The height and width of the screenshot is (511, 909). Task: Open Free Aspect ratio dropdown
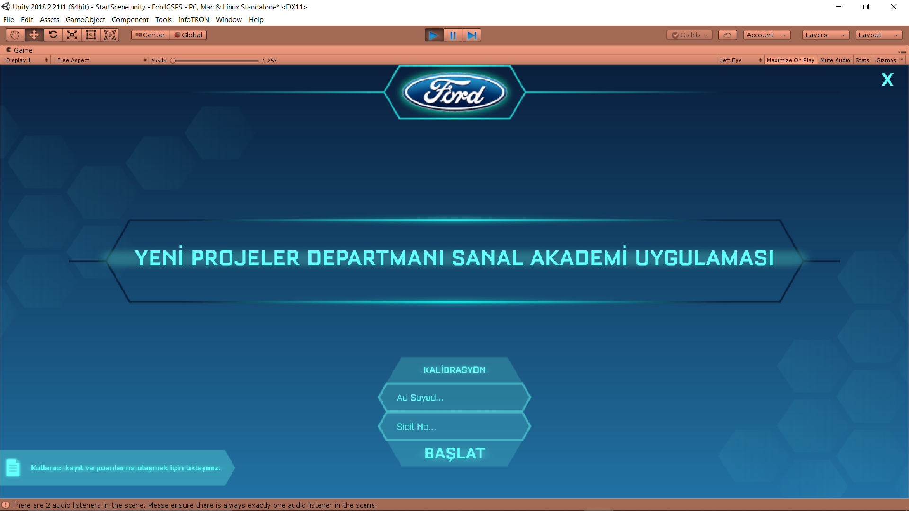(x=101, y=60)
